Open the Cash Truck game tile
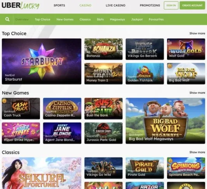 tap(21, 108)
